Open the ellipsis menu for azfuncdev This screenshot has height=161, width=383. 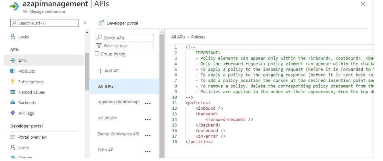coord(147,119)
